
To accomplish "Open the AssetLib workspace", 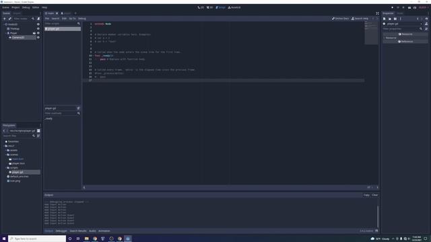I will (234, 7).
